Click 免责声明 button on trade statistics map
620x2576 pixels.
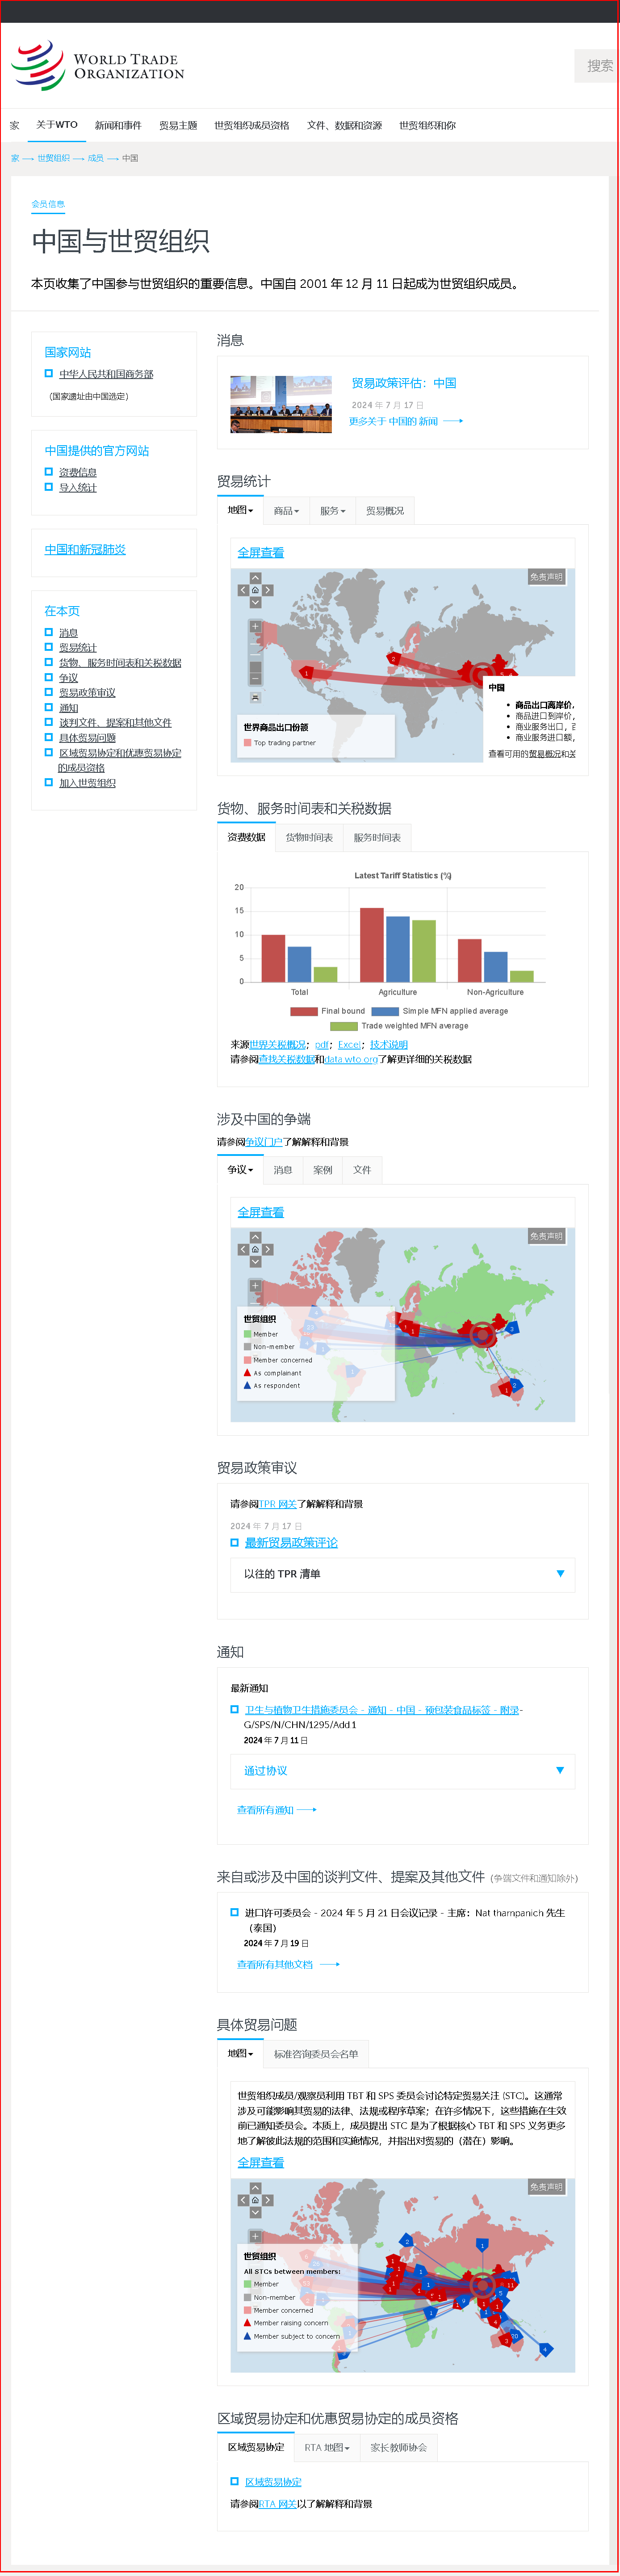pos(546,577)
